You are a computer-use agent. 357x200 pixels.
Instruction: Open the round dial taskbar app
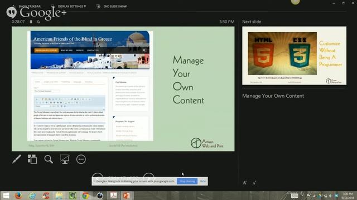(x=99, y=196)
